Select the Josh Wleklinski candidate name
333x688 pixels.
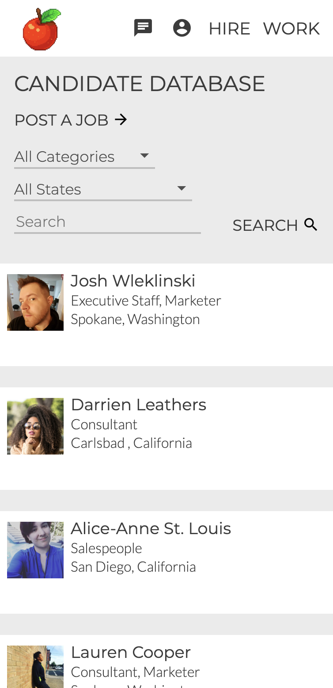coord(133,281)
